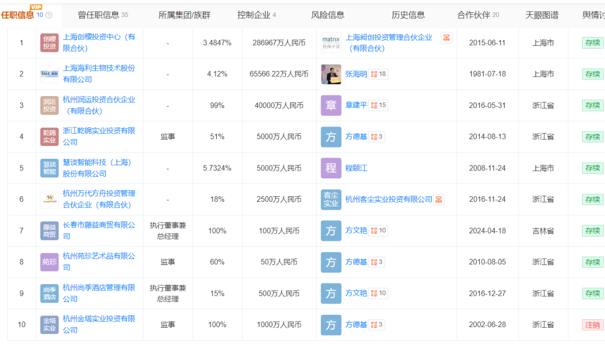Image resolution: width=605 pixels, height=350 pixels.
Task: Open 上海创稷投资中心（有限合伙） company link
Action: coord(99,42)
